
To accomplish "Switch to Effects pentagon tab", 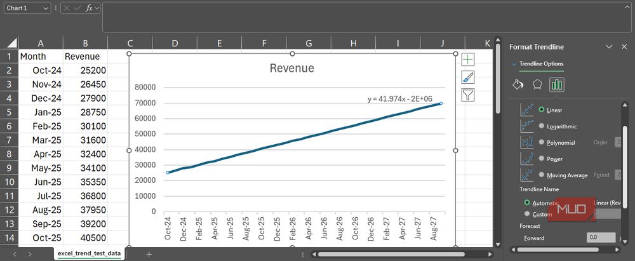I will [537, 84].
